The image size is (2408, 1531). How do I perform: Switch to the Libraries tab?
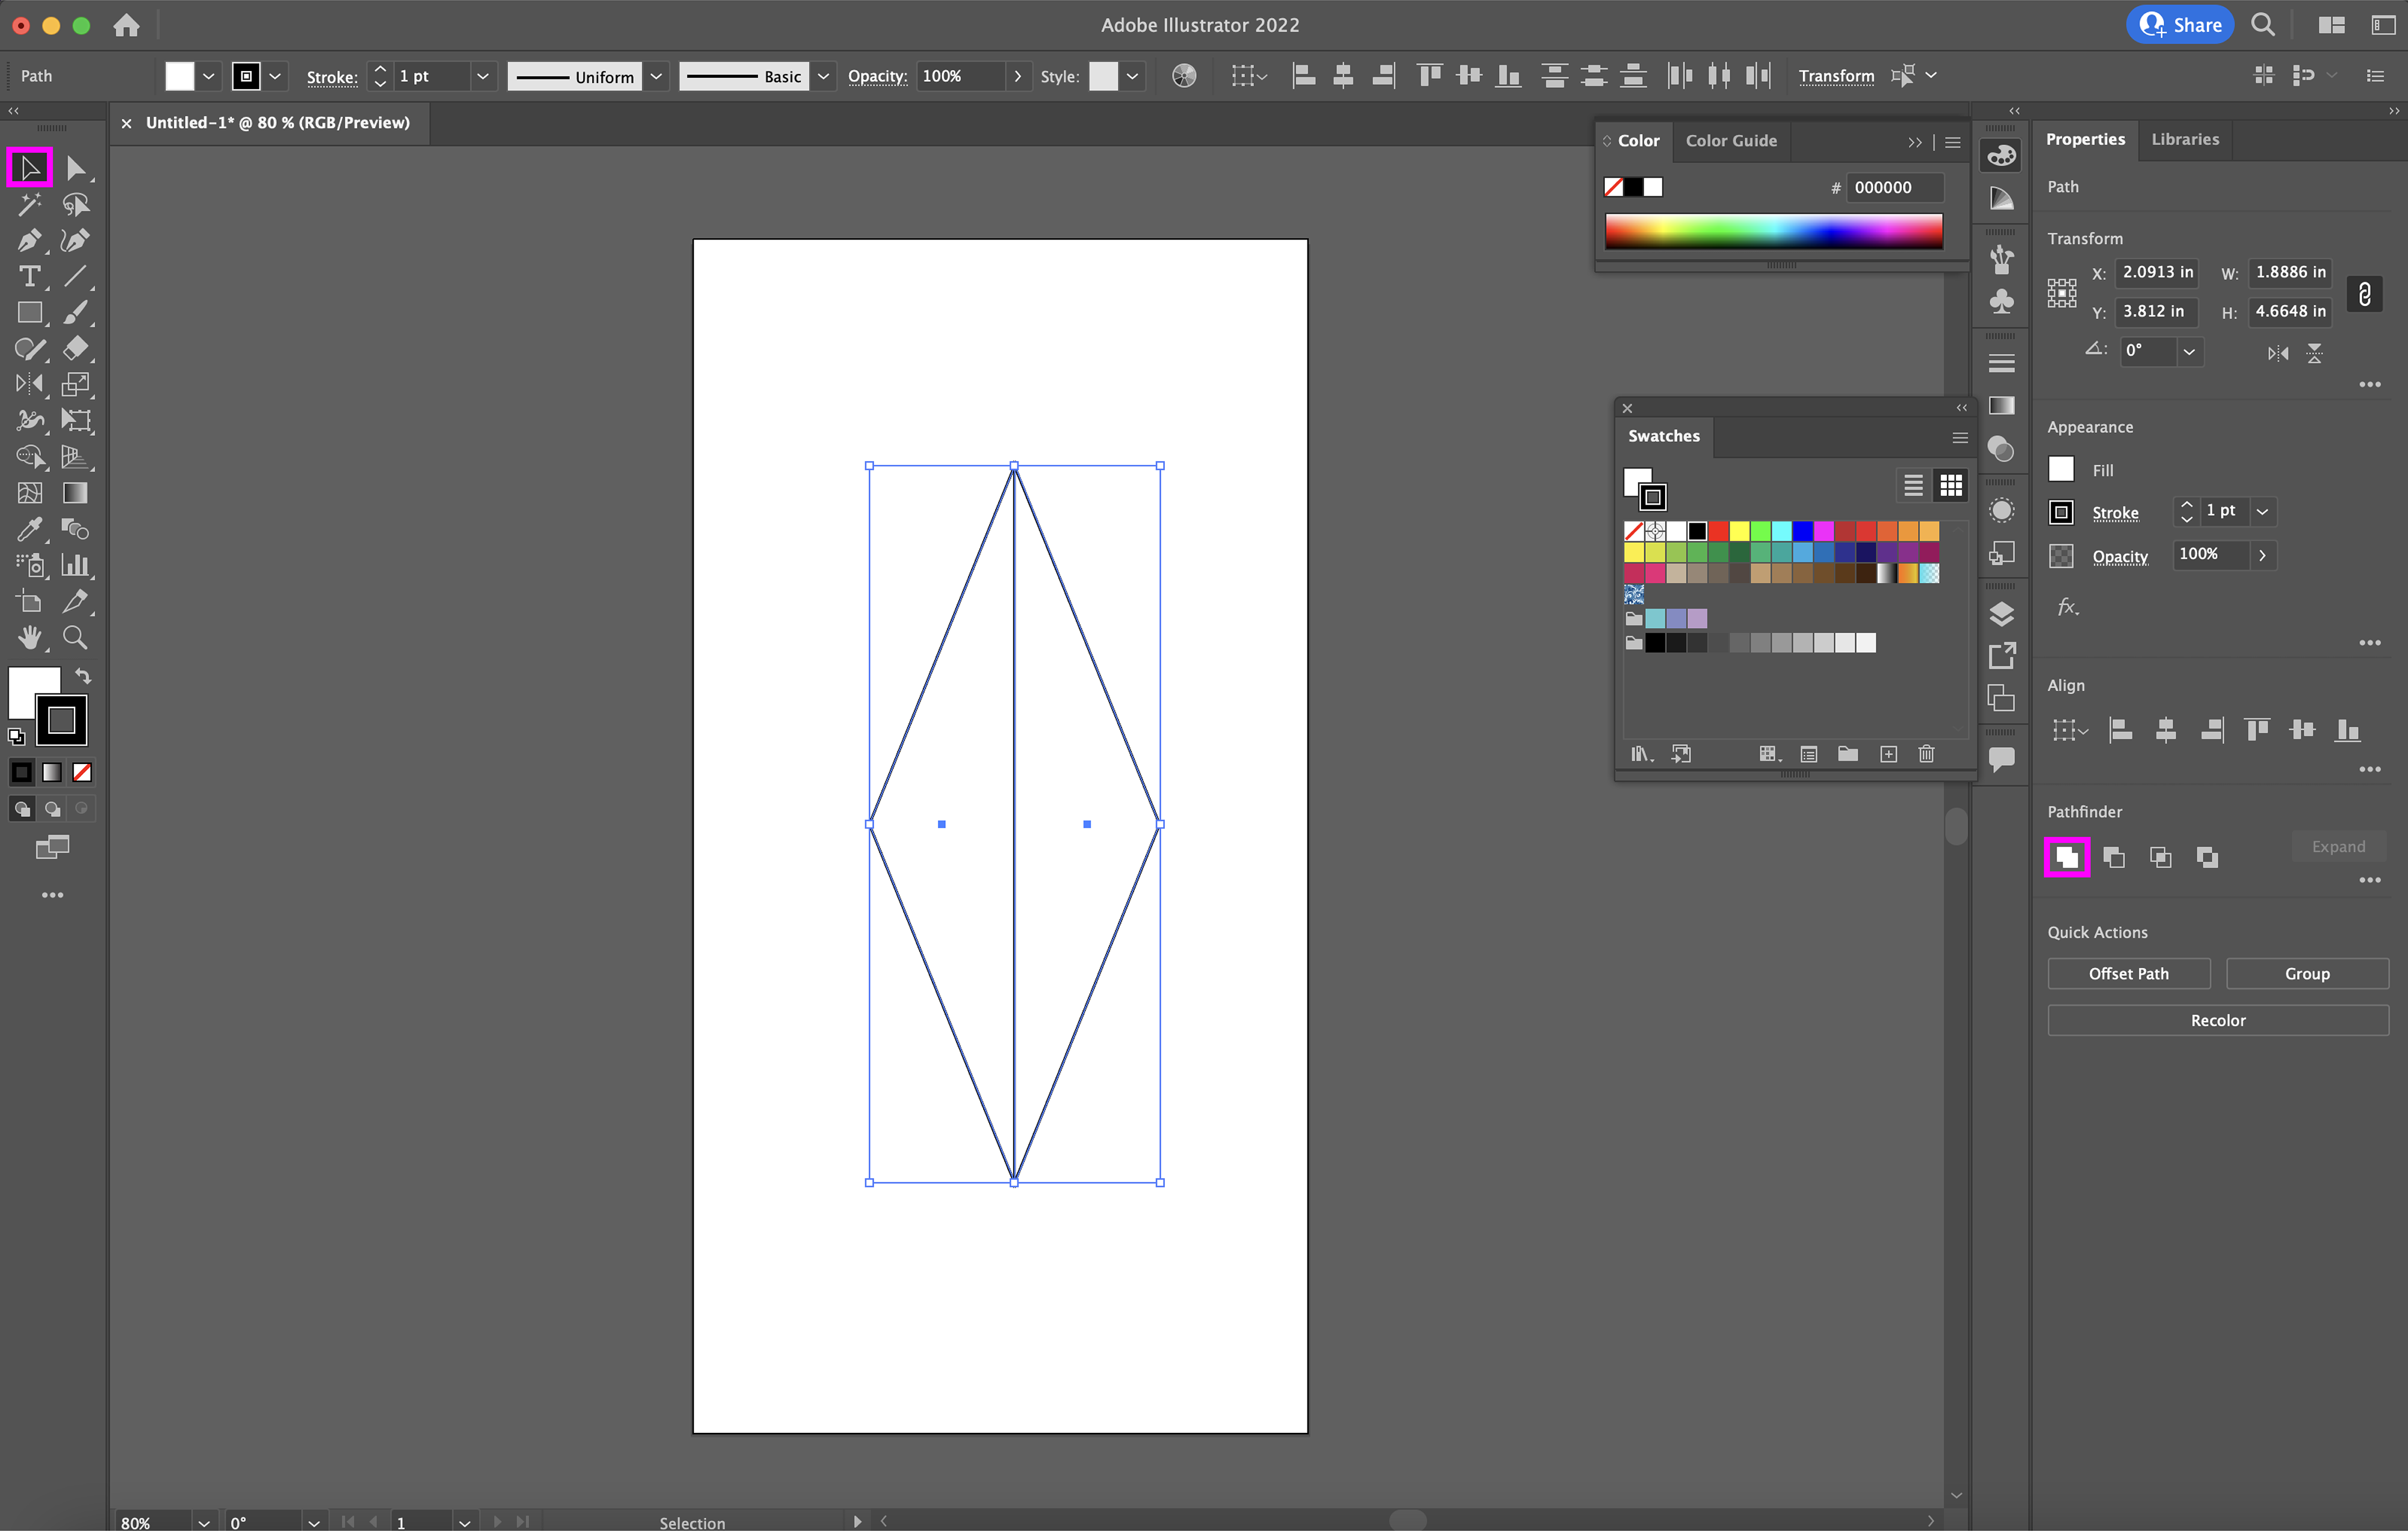(x=2184, y=139)
